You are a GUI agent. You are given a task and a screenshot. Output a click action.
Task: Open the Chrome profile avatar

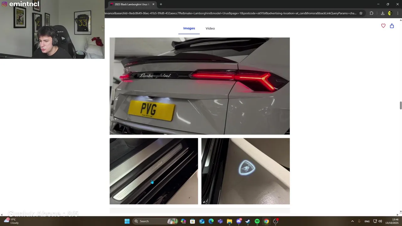390,13
